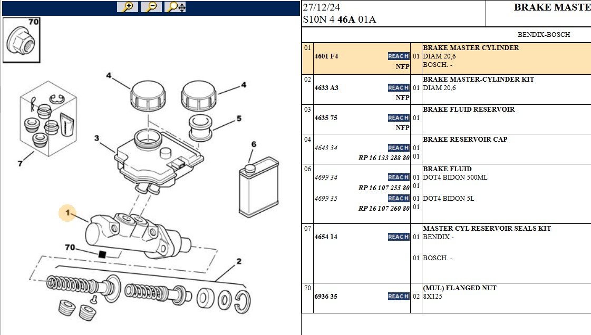Click the REACH badge for part 4635 75
Viewport: 591px width, 335px height.
399,118
